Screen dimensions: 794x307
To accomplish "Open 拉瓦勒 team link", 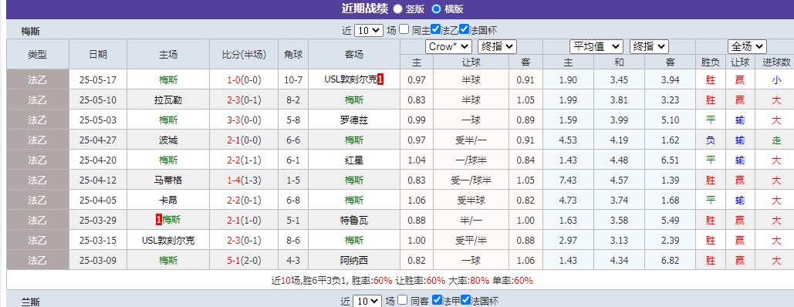I will click(x=168, y=100).
